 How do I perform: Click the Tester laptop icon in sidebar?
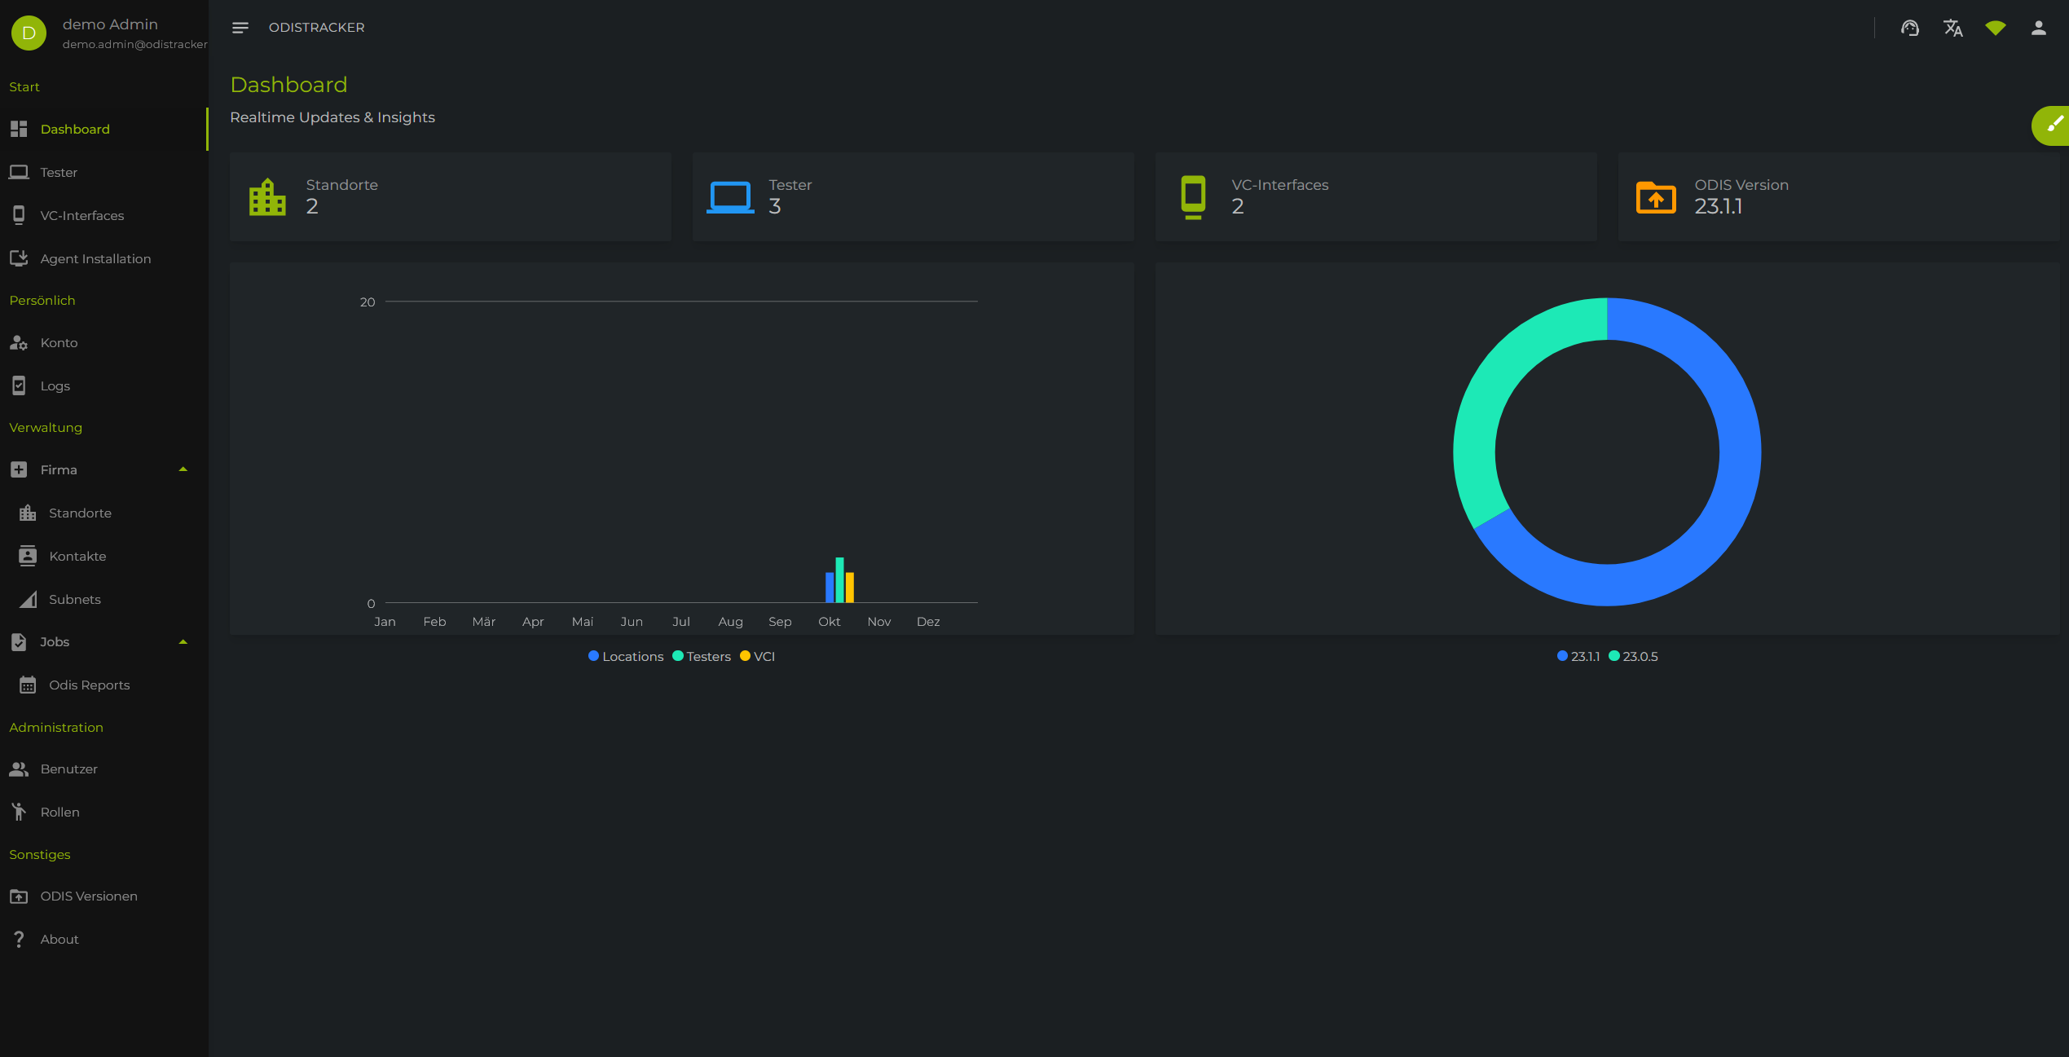(x=19, y=172)
